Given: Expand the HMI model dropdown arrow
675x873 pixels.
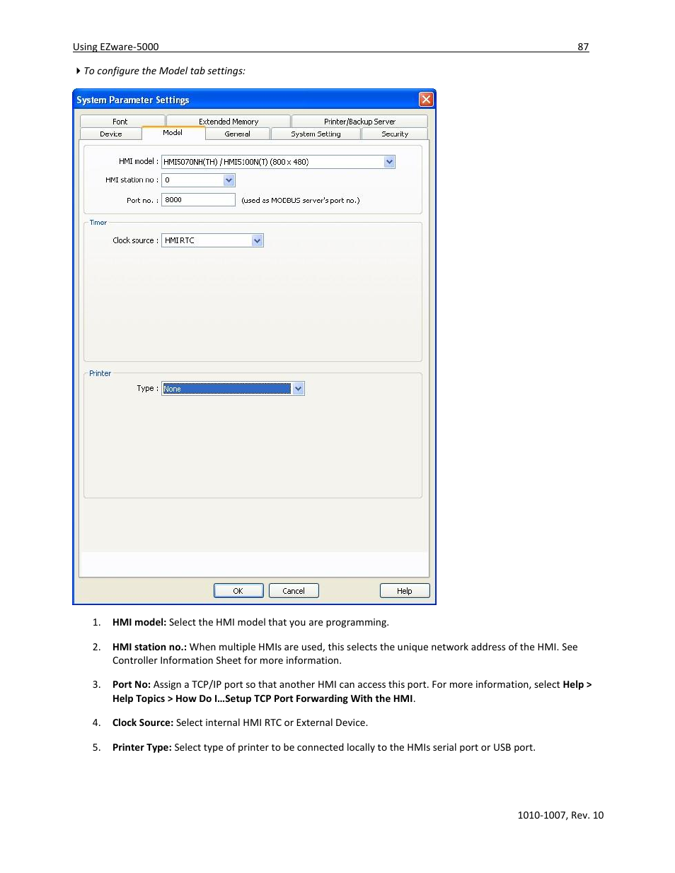Looking at the screenshot, I should click(389, 162).
